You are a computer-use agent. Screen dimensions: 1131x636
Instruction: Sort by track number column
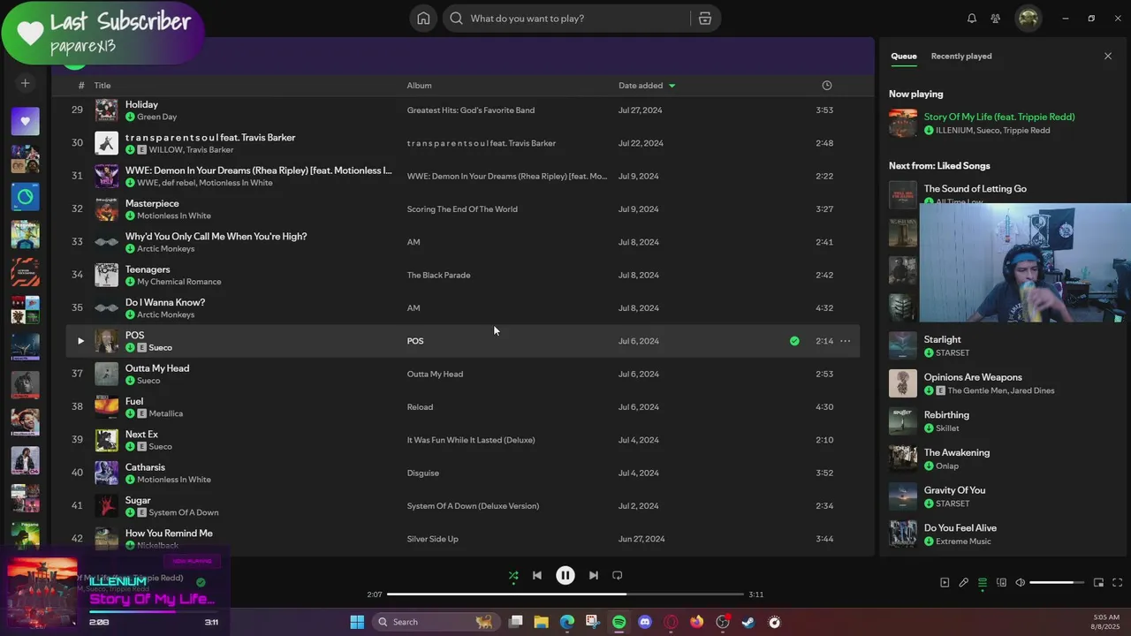click(81, 86)
